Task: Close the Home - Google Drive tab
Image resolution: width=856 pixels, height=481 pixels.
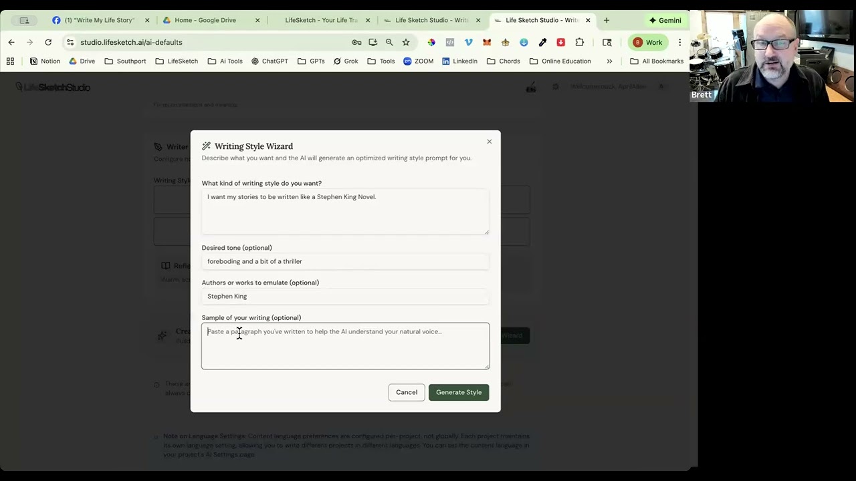Action: coord(257,20)
